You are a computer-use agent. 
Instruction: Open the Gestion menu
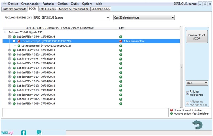click(x=62, y=4)
